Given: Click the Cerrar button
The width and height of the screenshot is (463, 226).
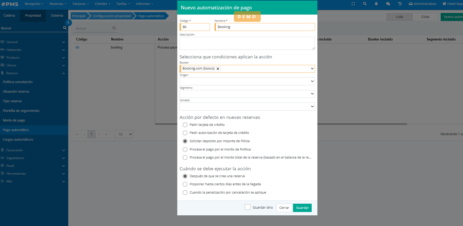Looking at the screenshot, I should pos(284,208).
